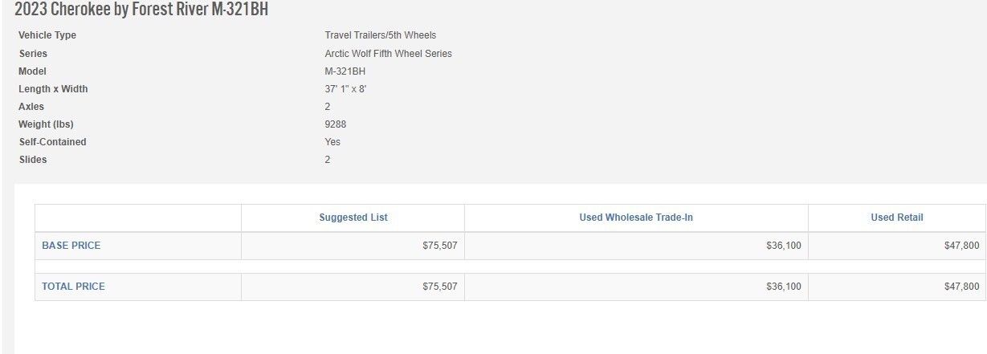
Task: Select the Arctic Wolf Fifth Wheel Series text
Action: (x=388, y=54)
